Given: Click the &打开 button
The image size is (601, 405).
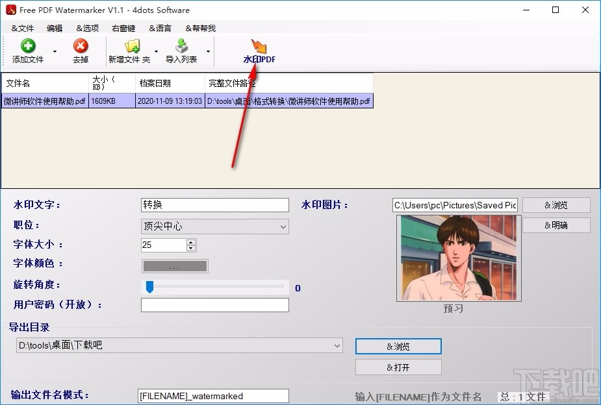Looking at the screenshot, I should pyautogui.click(x=398, y=367).
